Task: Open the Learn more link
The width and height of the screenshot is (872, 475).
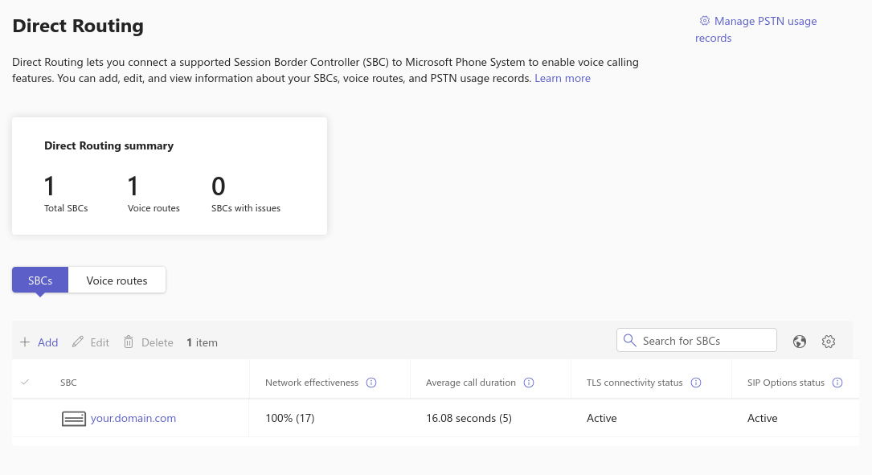Action: click(x=563, y=79)
